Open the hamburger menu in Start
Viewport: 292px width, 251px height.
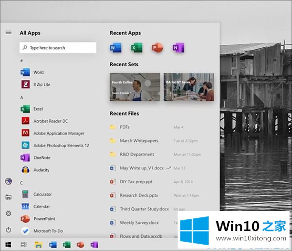click(8, 33)
